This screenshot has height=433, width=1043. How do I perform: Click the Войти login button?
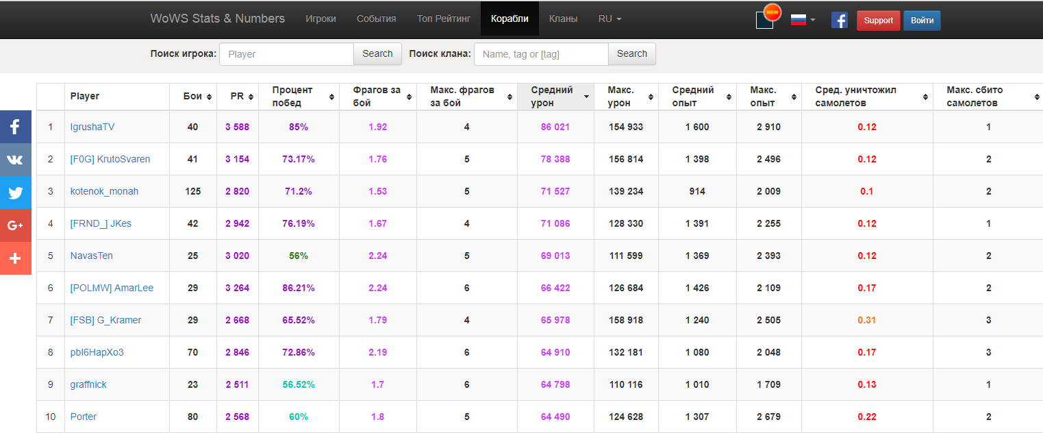coord(922,21)
